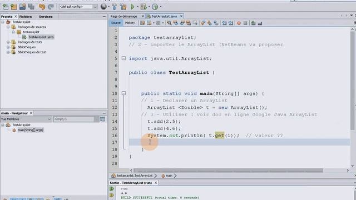Show the History view
356x200 pixels.
coord(130,23)
